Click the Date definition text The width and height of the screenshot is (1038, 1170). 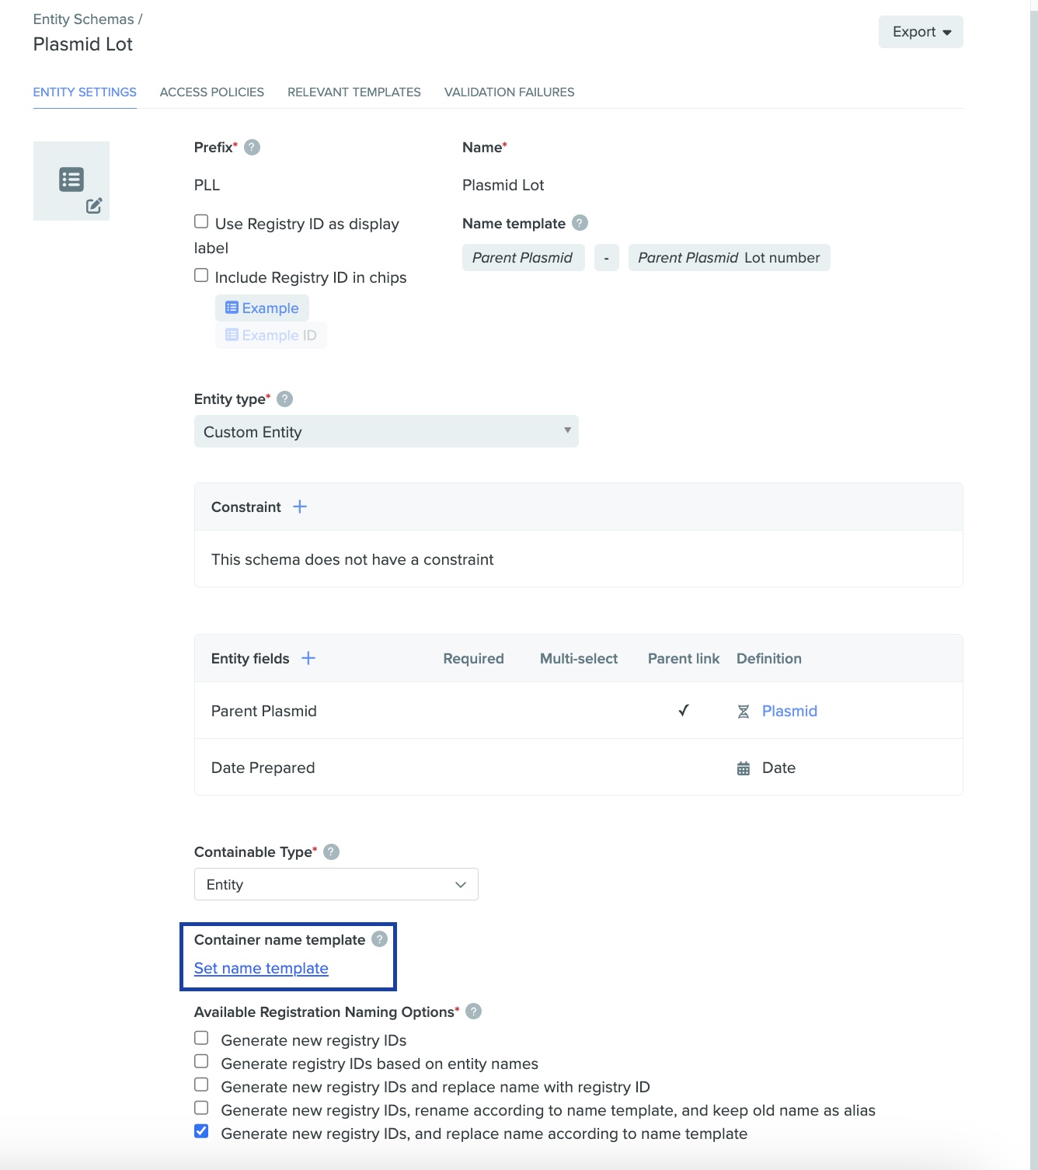pos(778,768)
